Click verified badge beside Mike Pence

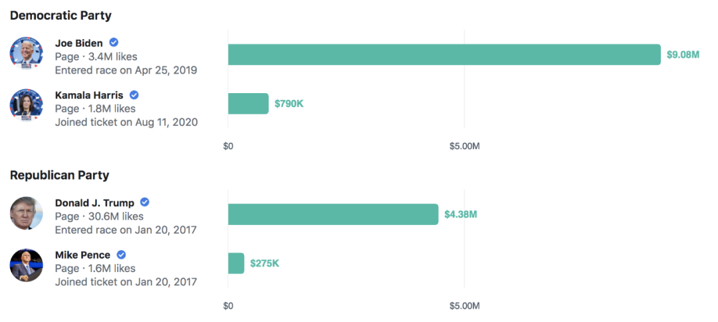click(x=122, y=255)
